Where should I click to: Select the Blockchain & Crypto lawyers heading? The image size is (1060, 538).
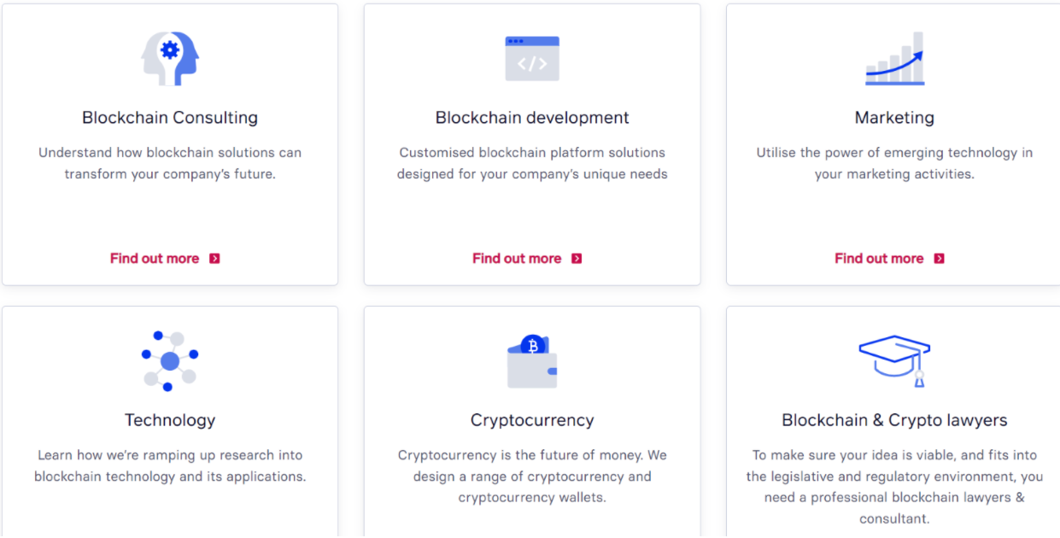point(894,420)
